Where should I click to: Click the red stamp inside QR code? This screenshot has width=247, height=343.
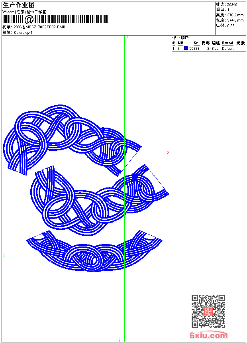(x=208, y=311)
